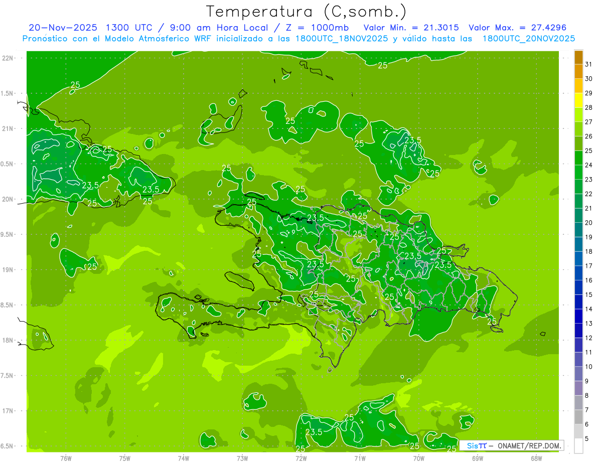602x465 pixels.
Task: Click the 73W longitude axis label
Action: (x=242, y=458)
